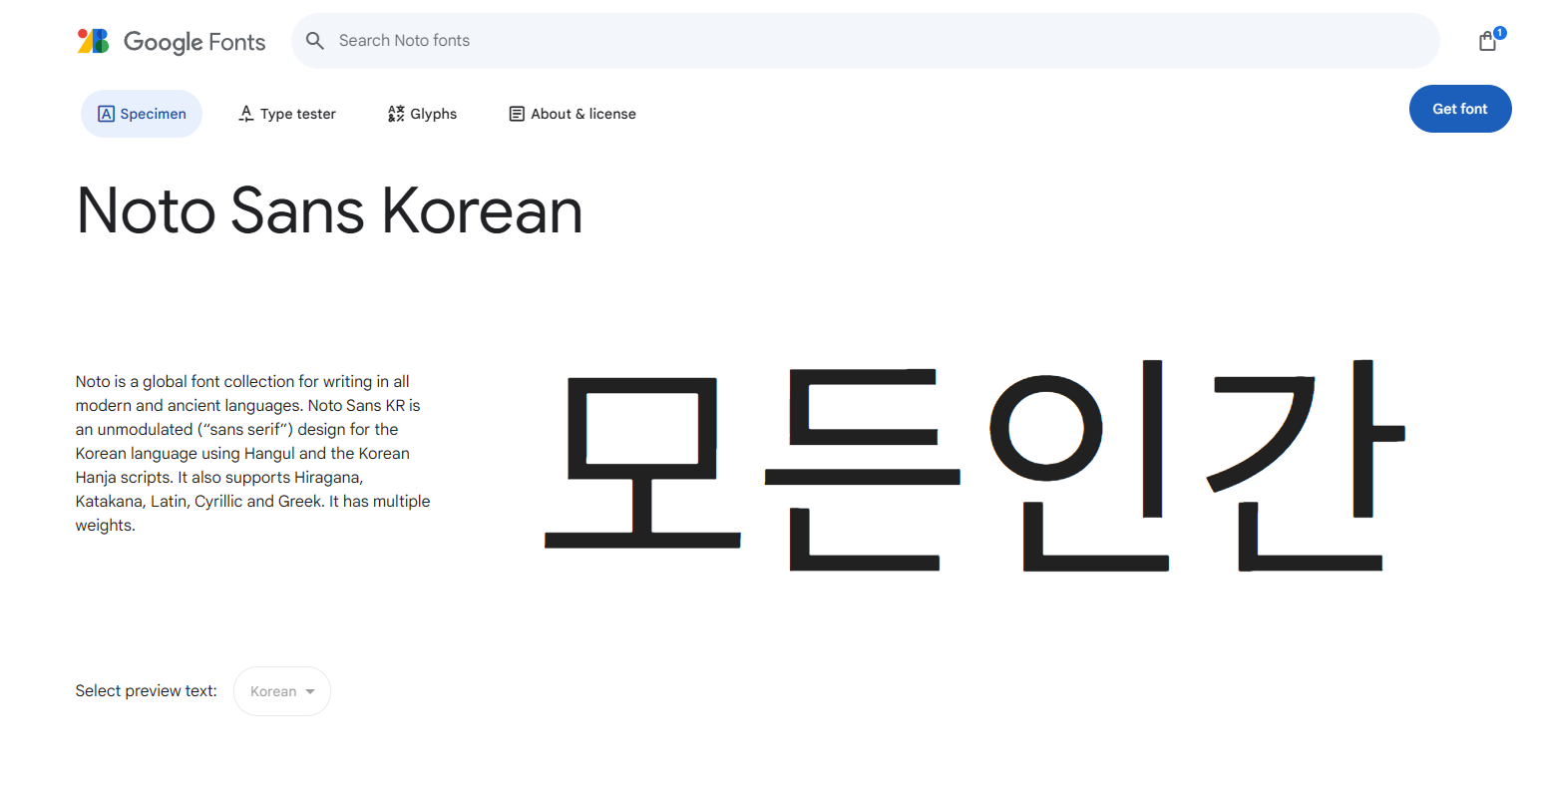The width and height of the screenshot is (1542, 791).
Task: Click the Google Fonts wordmark text
Action: pyautogui.click(x=194, y=42)
